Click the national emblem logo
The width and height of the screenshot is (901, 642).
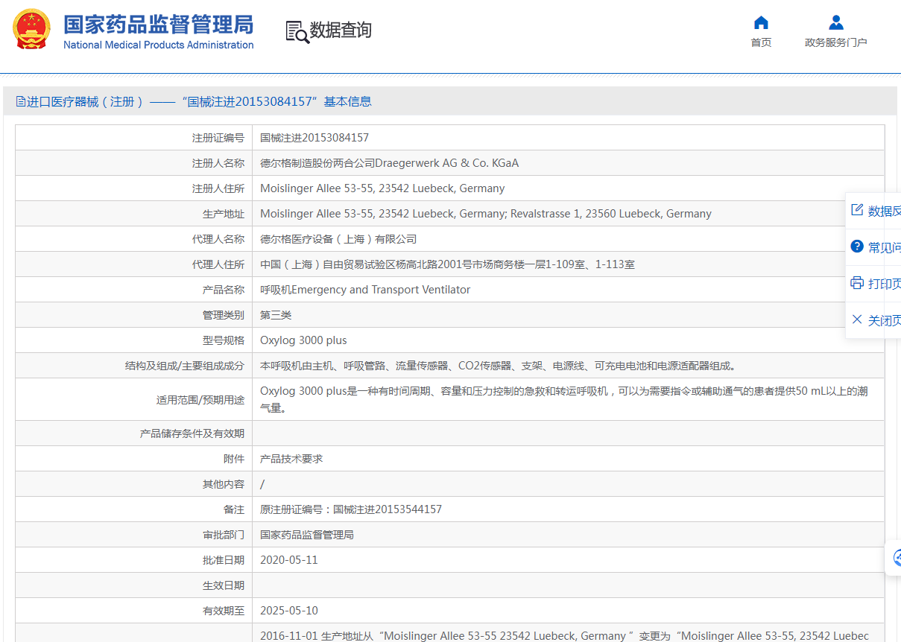point(31,30)
